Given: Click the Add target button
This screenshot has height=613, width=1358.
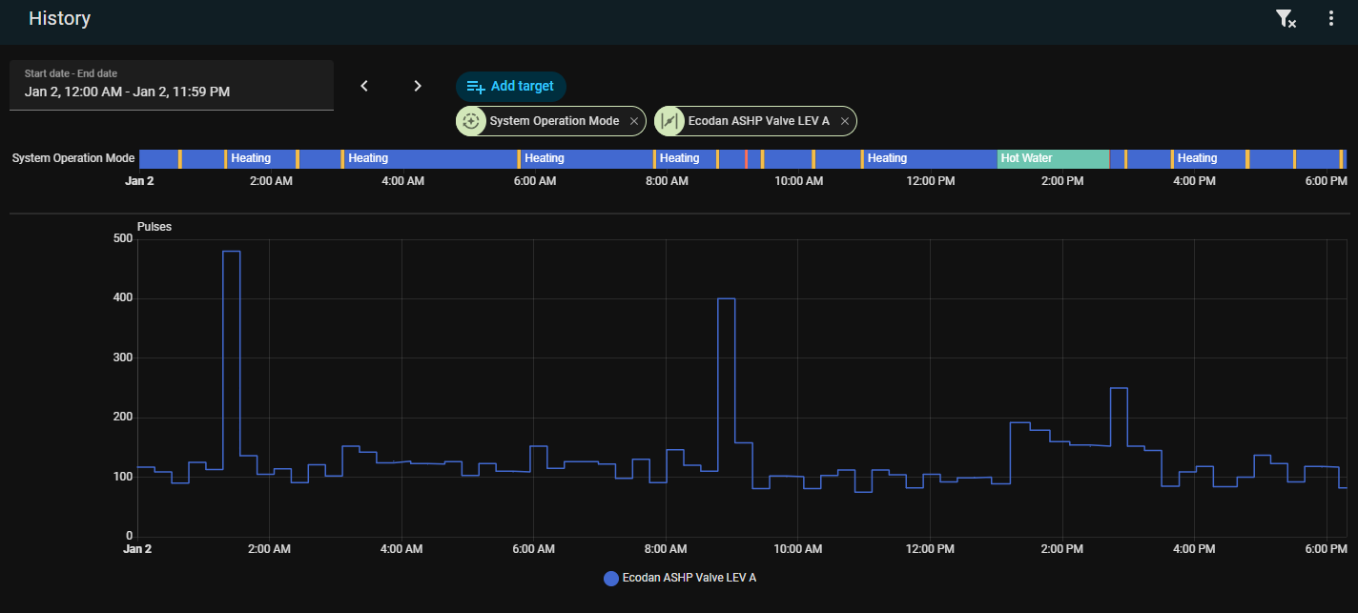Looking at the screenshot, I should 511,87.
